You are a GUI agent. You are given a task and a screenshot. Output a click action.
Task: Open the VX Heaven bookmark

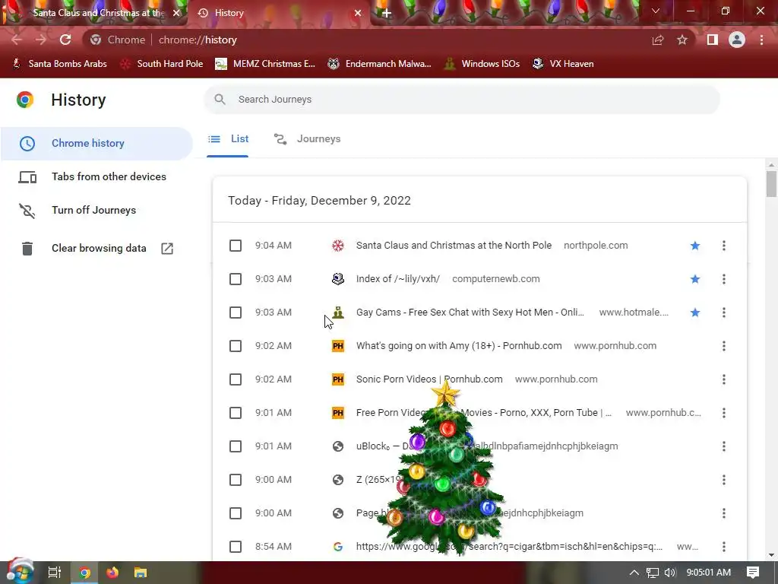[563, 64]
